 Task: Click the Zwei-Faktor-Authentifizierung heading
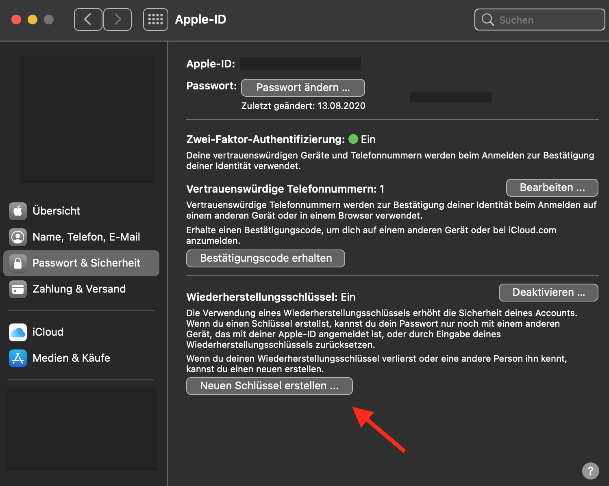pos(265,139)
